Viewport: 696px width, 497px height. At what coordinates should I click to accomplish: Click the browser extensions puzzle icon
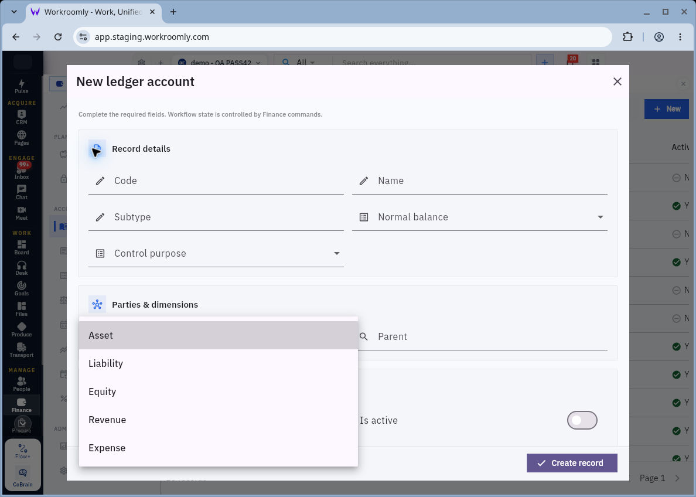(x=627, y=37)
